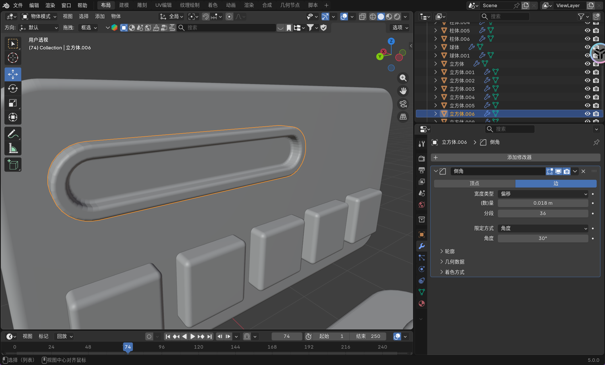The height and width of the screenshot is (365, 605).
Task: Activate the Annotate pencil tool
Action: (13, 134)
